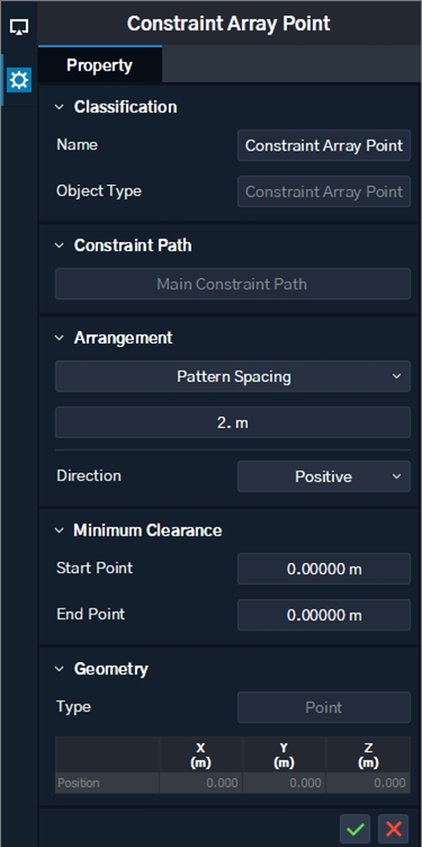Viewport: 422px width, 847px height.
Task: Click the Geometry Type Point field
Action: [x=323, y=707]
